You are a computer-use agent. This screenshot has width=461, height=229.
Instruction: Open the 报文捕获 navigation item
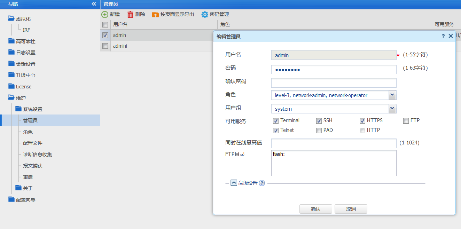pyautogui.click(x=33, y=166)
